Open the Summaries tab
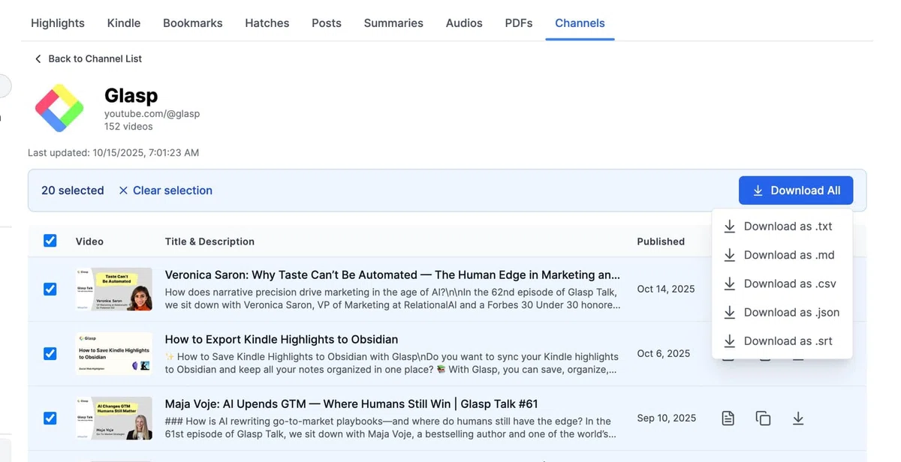The image size is (901, 462). (x=393, y=23)
